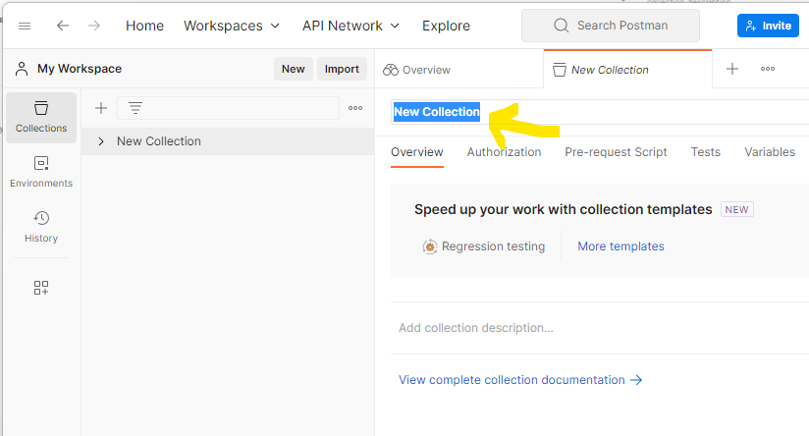Click the Search Postman field
This screenshot has height=436, width=809.
(x=611, y=26)
